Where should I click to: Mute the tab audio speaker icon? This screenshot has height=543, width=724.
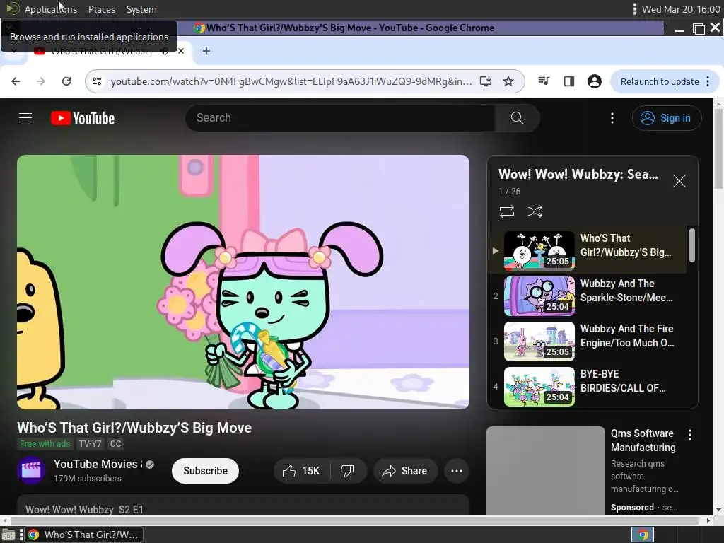pos(164,51)
